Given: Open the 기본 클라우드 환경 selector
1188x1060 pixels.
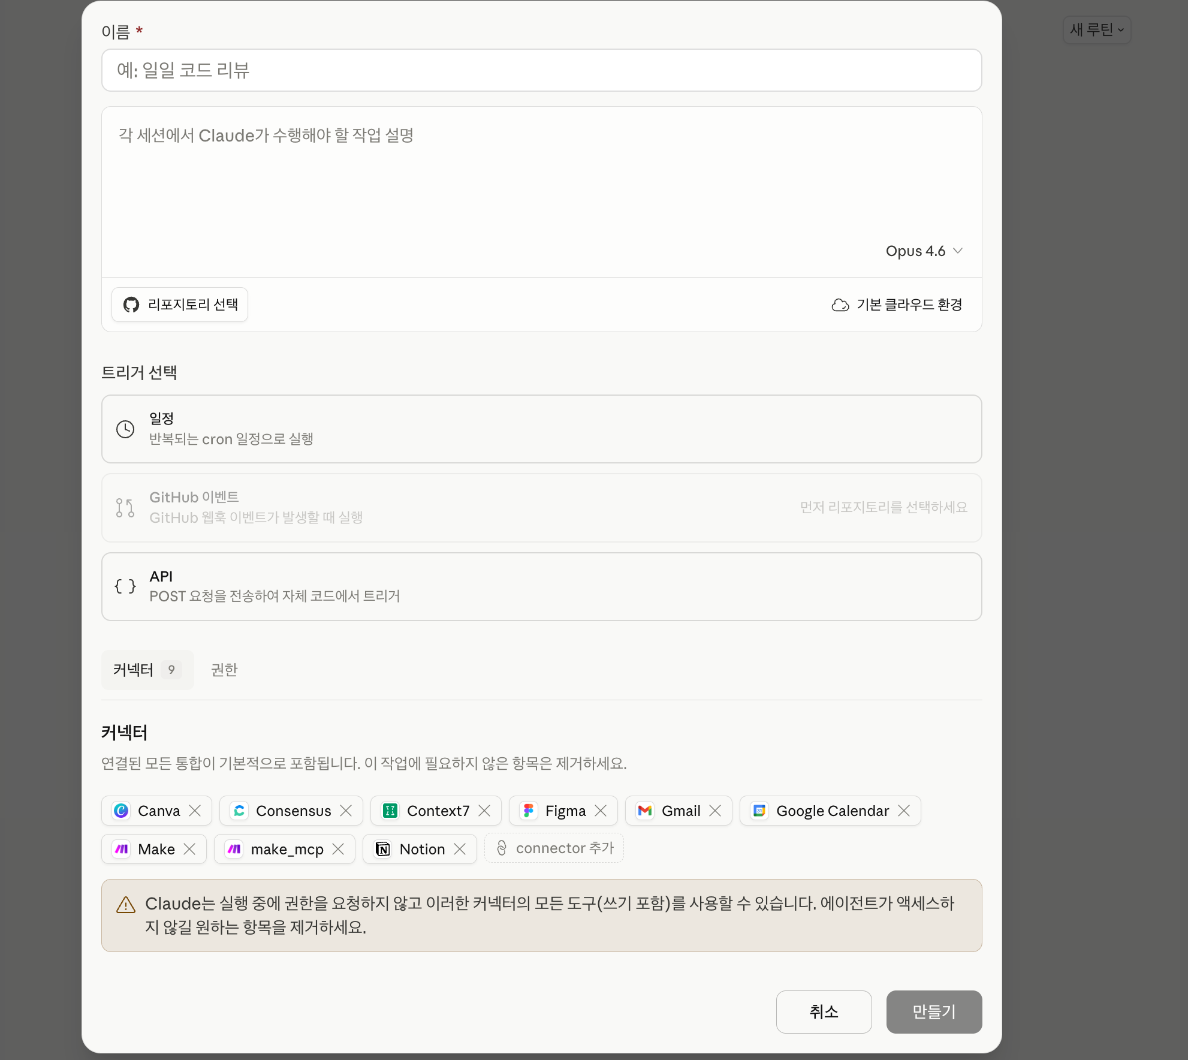Looking at the screenshot, I should click(x=897, y=305).
